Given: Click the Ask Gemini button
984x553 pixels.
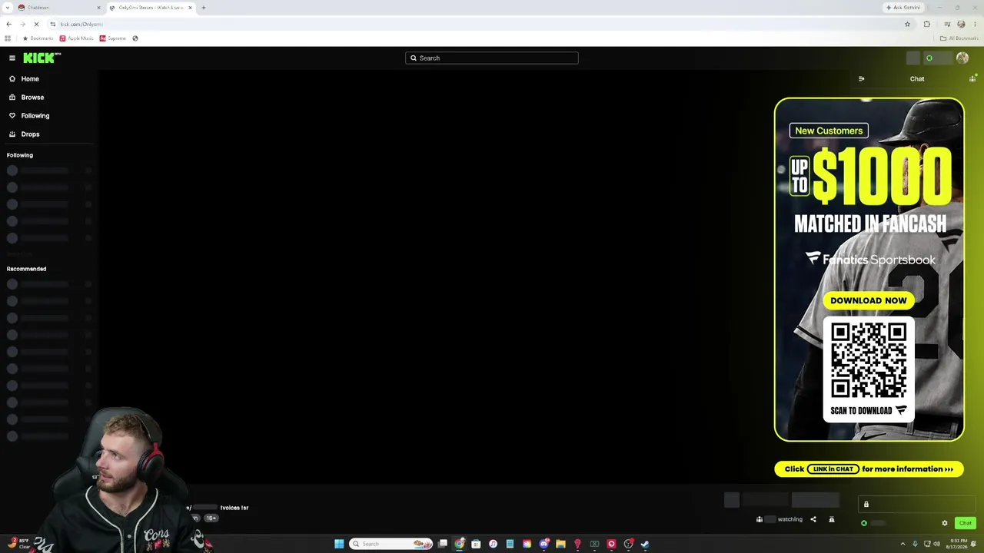Looking at the screenshot, I should click(x=903, y=8).
